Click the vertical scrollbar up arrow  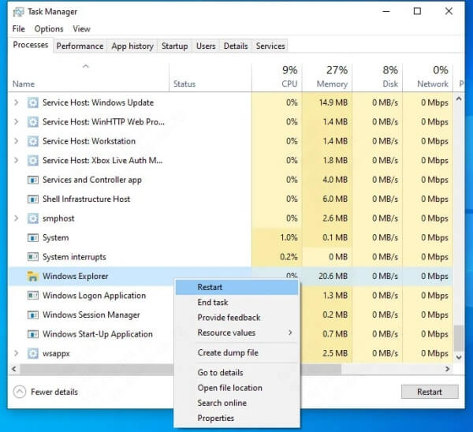459,99
